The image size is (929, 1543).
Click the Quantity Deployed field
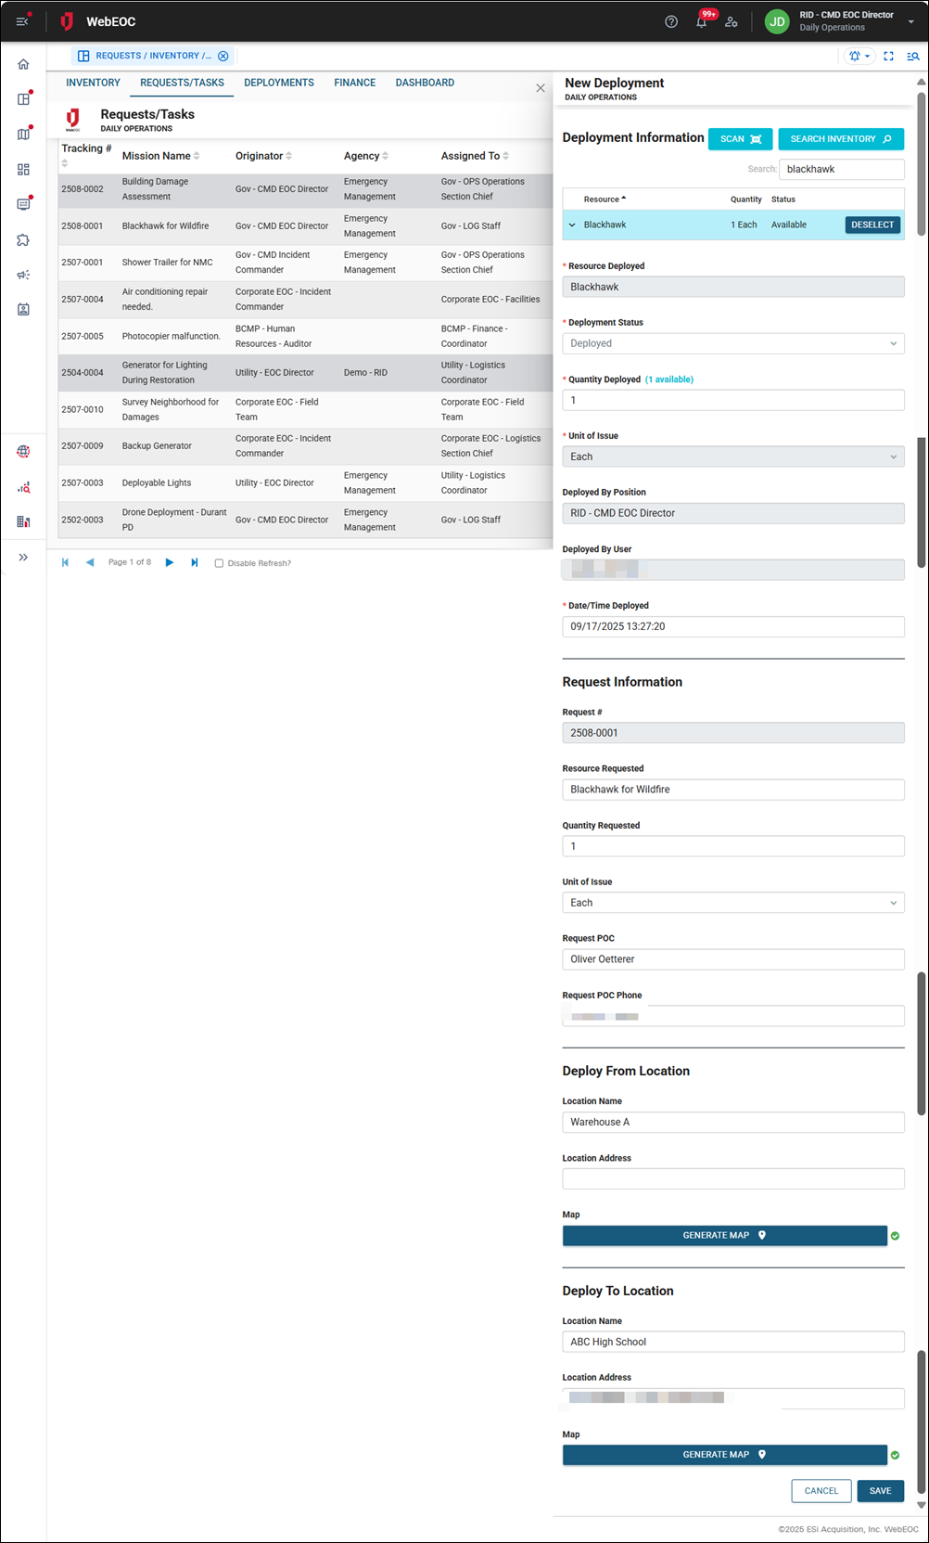click(x=733, y=400)
